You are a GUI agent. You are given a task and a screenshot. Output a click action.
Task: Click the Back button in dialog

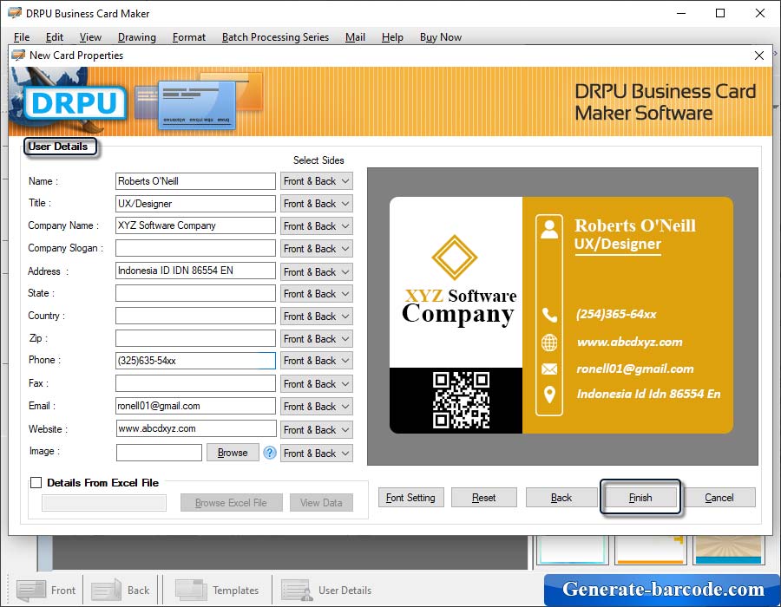[561, 497]
